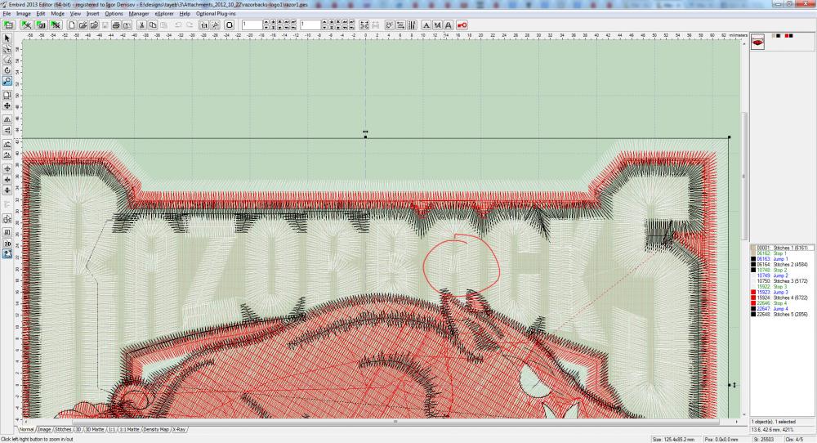Click the second green editor icon in toolbar
The width and height of the screenshot is (817, 443).
coord(41,25)
